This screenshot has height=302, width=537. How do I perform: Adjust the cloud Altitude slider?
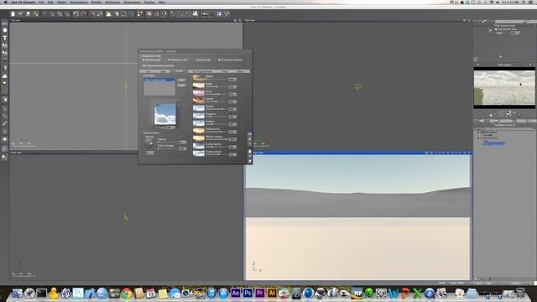[216, 79]
